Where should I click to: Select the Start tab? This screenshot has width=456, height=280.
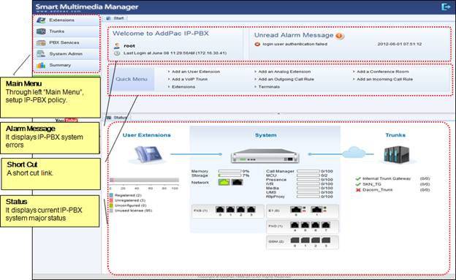click(x=115, y=18)
